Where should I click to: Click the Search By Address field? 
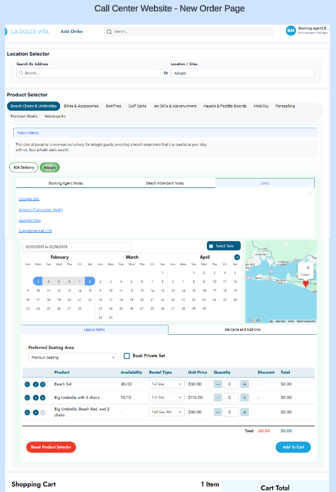click(88, 73)
